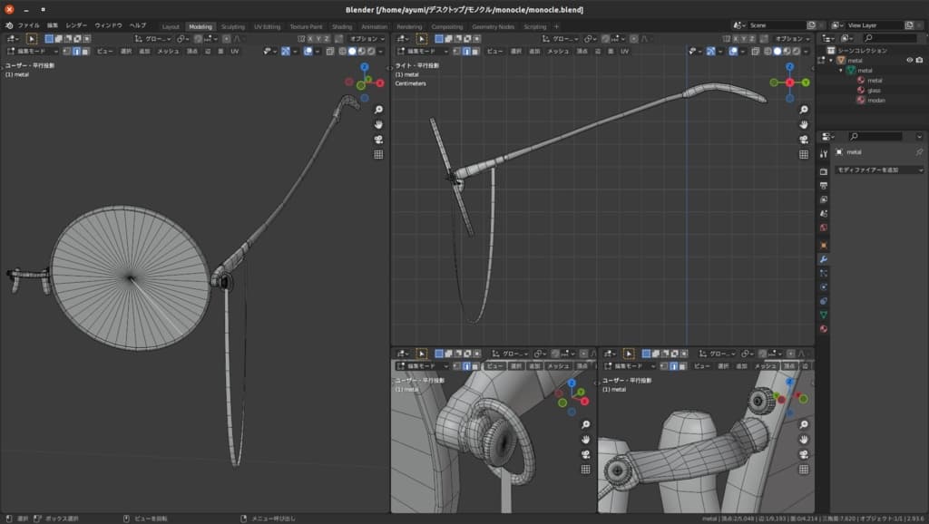Open the レンダー menu
Viewport: 929px width, 524px height.
[76, 26]
